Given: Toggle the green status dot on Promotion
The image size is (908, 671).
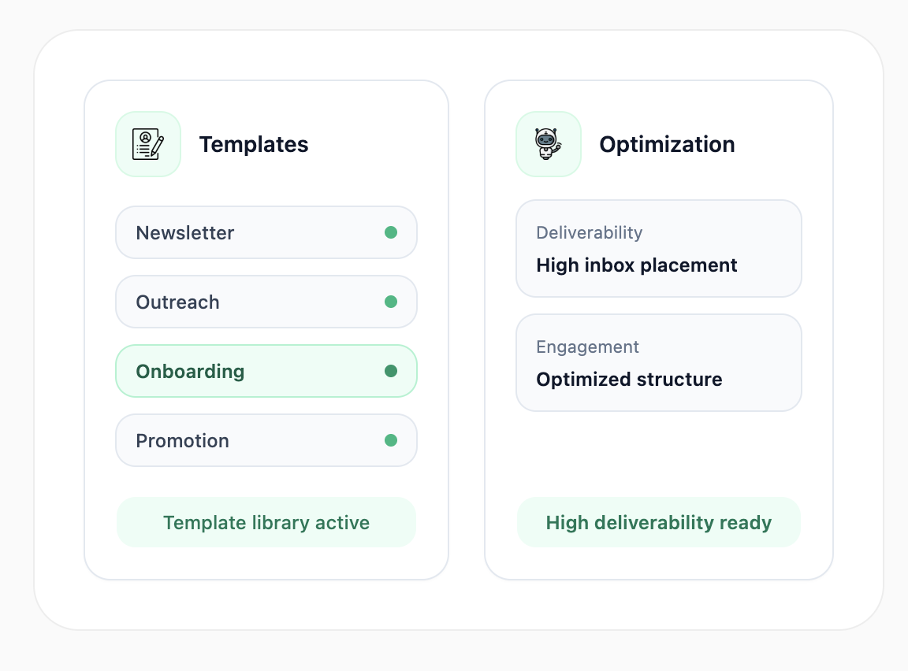Looking at the screenshot, I should (392, 440).
